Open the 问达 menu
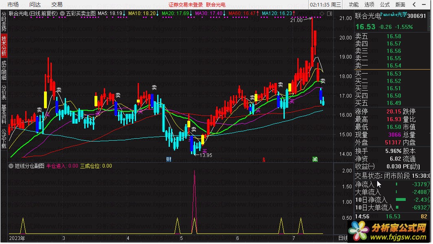The image size is (433, 244). (x=35, y=4)
